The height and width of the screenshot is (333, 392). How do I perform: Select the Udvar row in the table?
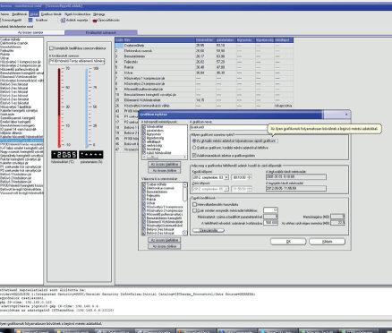point(204,73)
